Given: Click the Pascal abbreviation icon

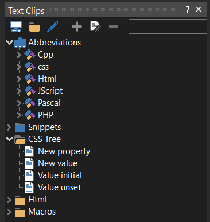Looking at the screenshot, I should pyautogui.click(x=30, y=103).
